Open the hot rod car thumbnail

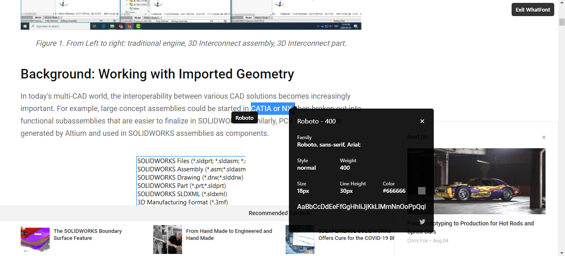point(476,181)
